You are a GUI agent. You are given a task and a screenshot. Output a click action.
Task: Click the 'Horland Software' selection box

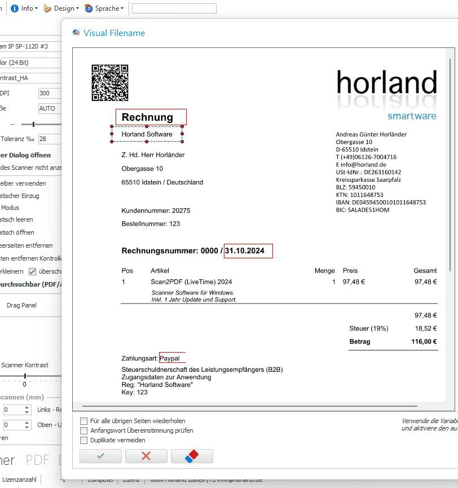click(147, 134)
